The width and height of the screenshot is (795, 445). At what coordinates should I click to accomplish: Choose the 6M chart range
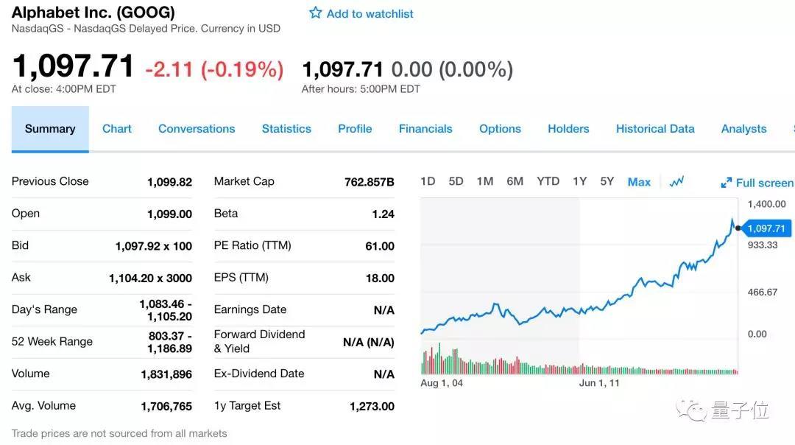coord(515,181)
